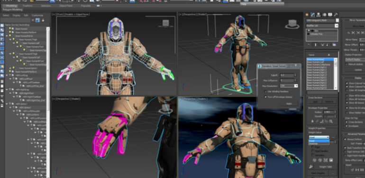Open configure modifier sets icon
The image size is (365, 178).
pyautogui.click(x=334, y=45)
